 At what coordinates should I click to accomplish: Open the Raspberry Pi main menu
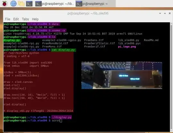[4, 4]
